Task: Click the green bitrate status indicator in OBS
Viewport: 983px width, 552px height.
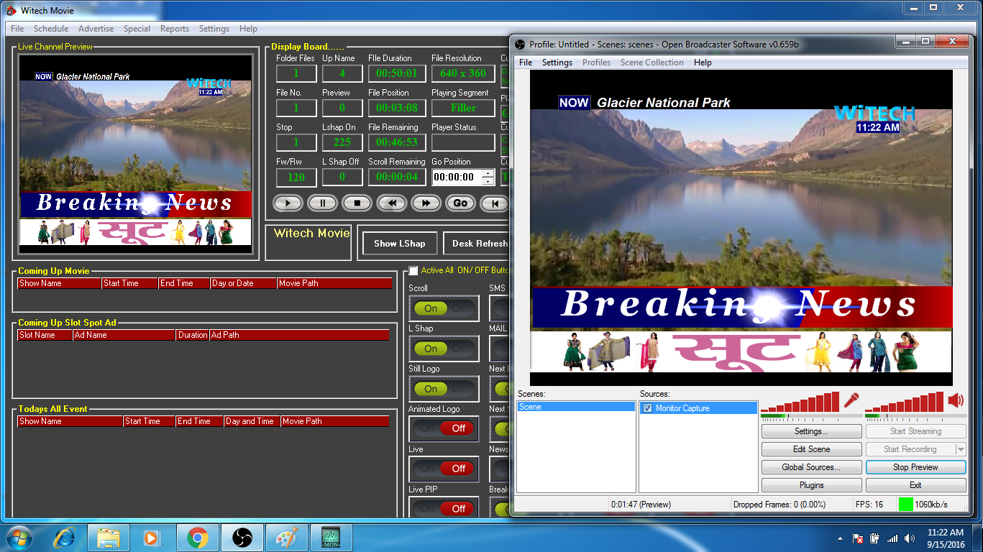Action: (905, 505)
